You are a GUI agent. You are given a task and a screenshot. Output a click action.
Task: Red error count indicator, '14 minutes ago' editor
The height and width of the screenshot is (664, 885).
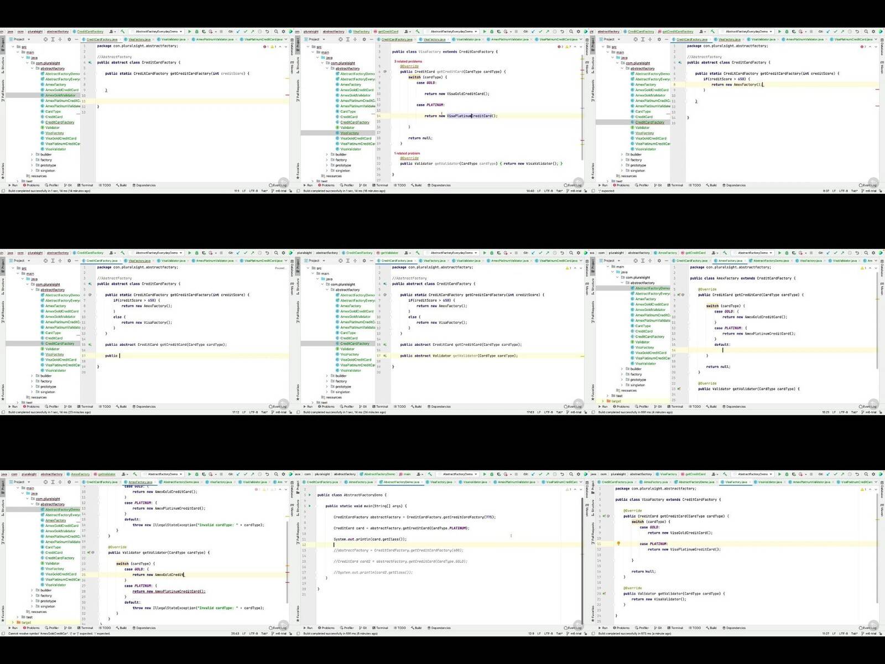click(x=266, y=46)
